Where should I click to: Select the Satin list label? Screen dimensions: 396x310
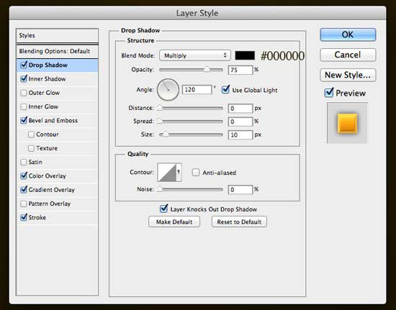(35, 162)
